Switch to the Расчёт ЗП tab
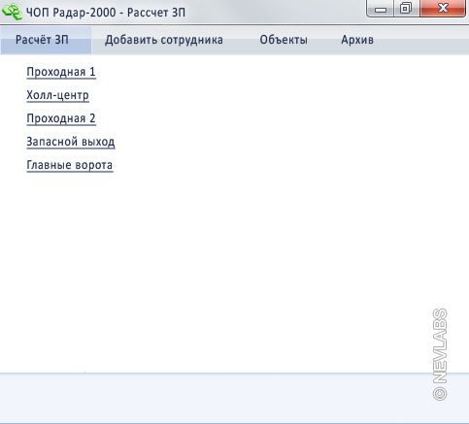This screenshot has width=469, height=424. click(x=42, y=40)
